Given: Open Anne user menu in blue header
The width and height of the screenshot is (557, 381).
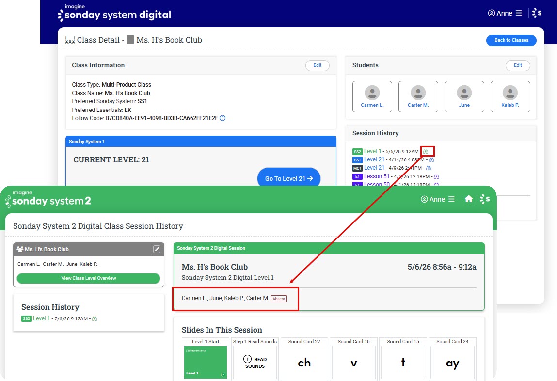Looking at the screenshot, I should coord(505,13).
